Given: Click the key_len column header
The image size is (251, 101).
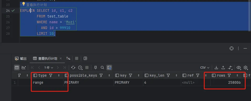Looking at the screenshot, I should tap(157, 75).
